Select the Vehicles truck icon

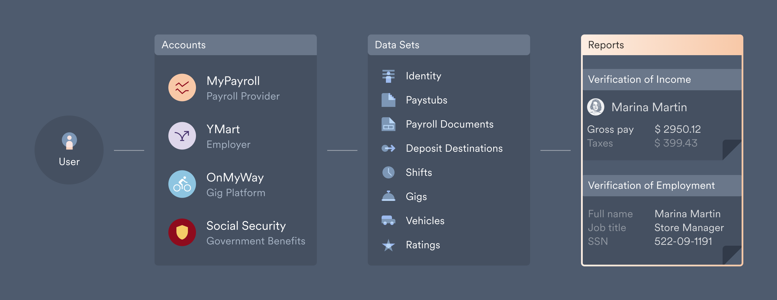(x=388, y=220)
